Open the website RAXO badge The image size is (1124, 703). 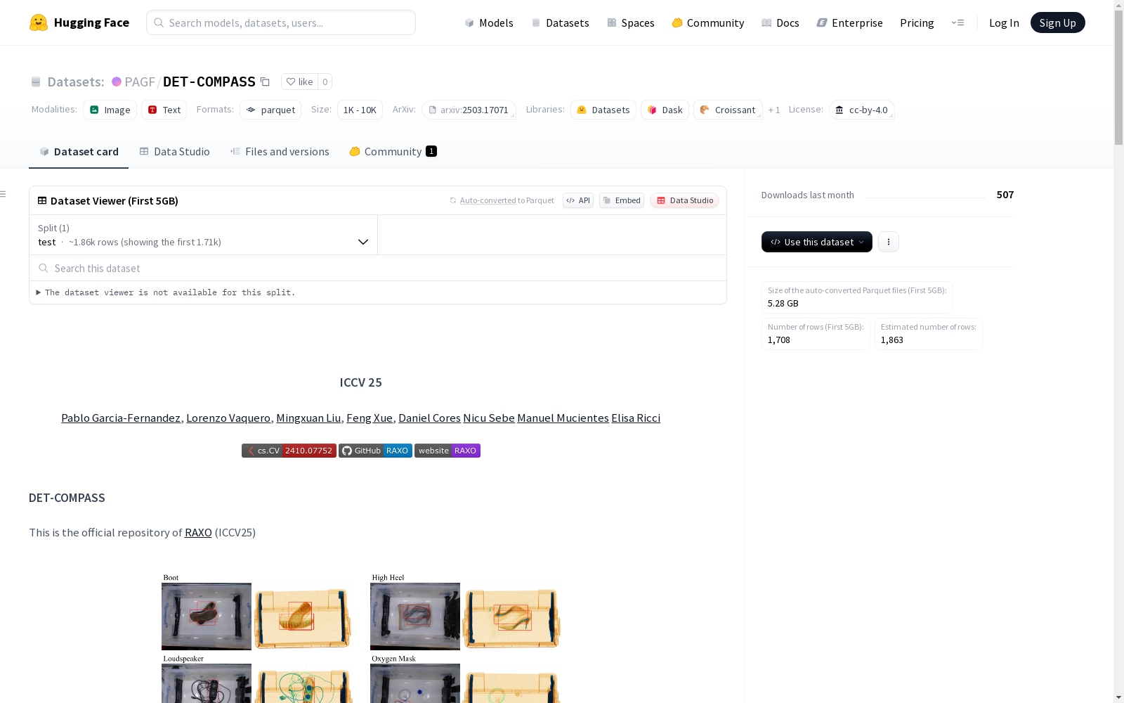tap(447, 451)
